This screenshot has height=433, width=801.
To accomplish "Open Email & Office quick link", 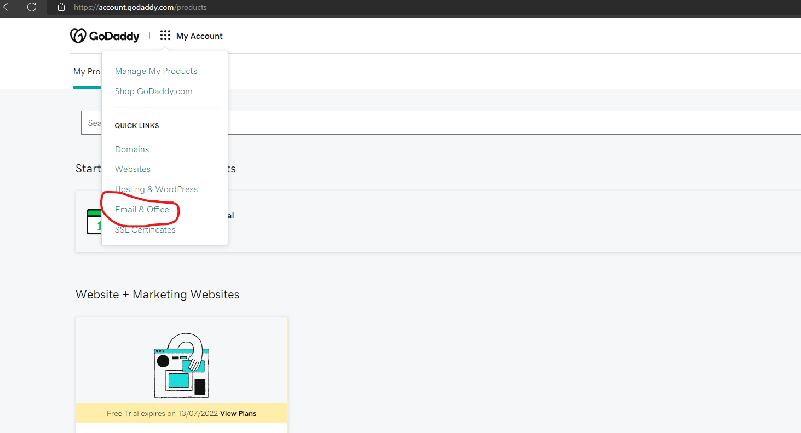I will pyautogui.click(x=142, y=210).
